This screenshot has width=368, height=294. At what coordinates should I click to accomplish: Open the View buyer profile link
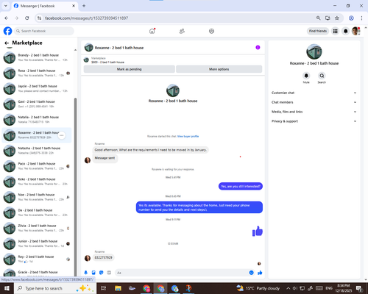188,136
